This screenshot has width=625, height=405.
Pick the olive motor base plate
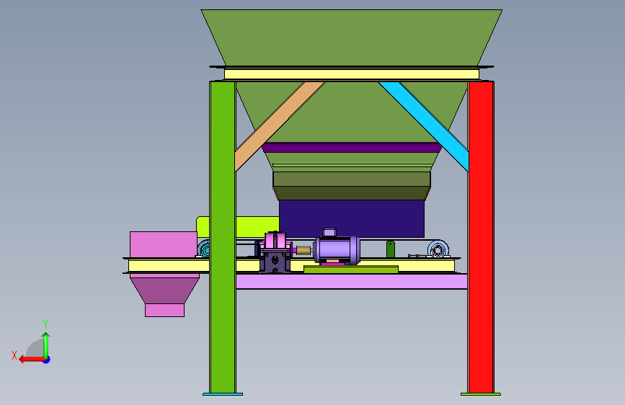pyautogui.click(x=351, y=270)
